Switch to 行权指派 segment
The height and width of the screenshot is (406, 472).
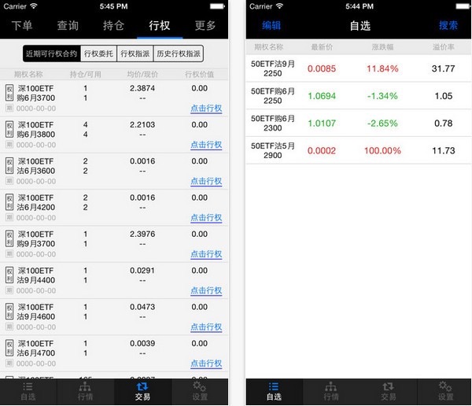pos(135,54)
